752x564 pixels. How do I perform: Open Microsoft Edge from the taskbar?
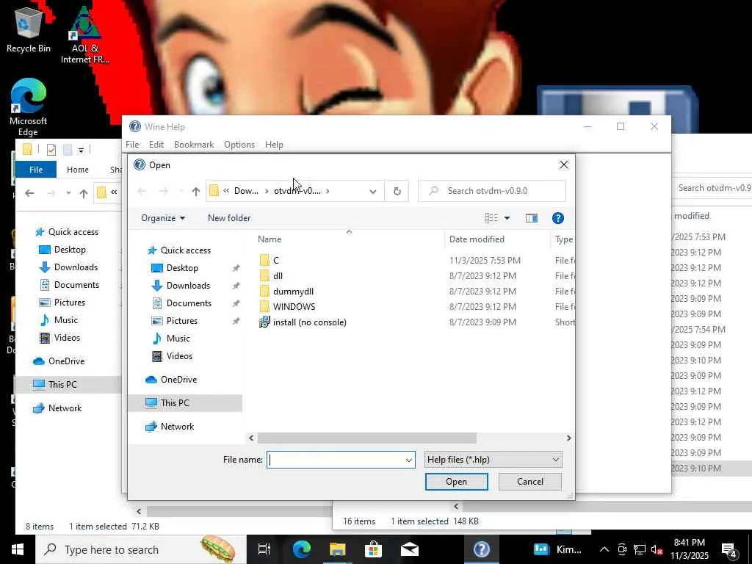click(302, 549)
